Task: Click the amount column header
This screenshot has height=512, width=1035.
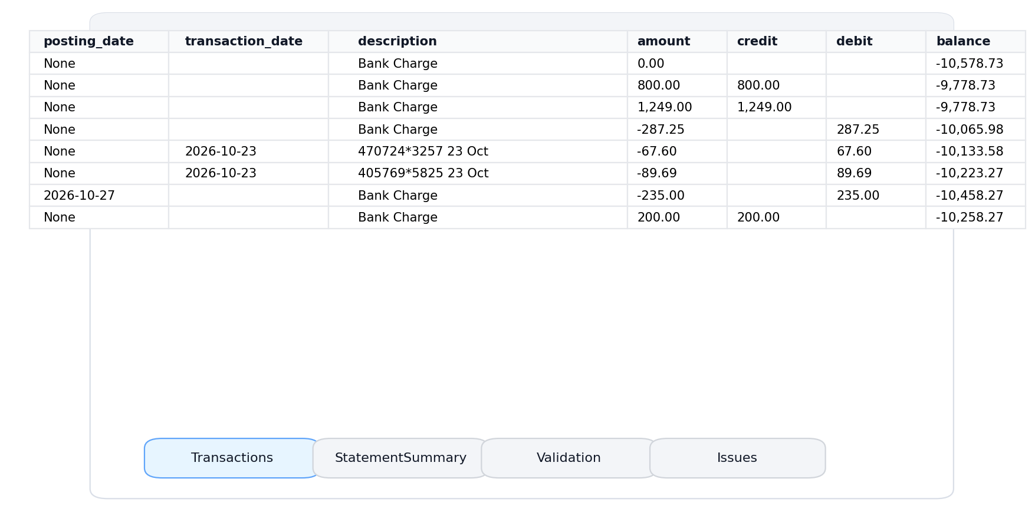Action: coord(677,41)
